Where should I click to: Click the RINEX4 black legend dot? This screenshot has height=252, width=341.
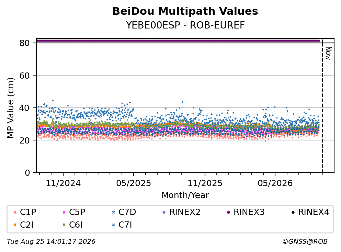tap(293, 212)
